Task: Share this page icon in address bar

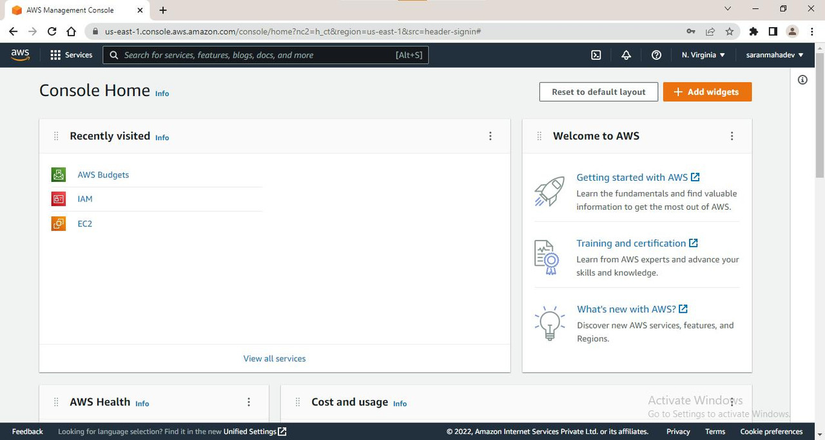Action: (710, 31)
